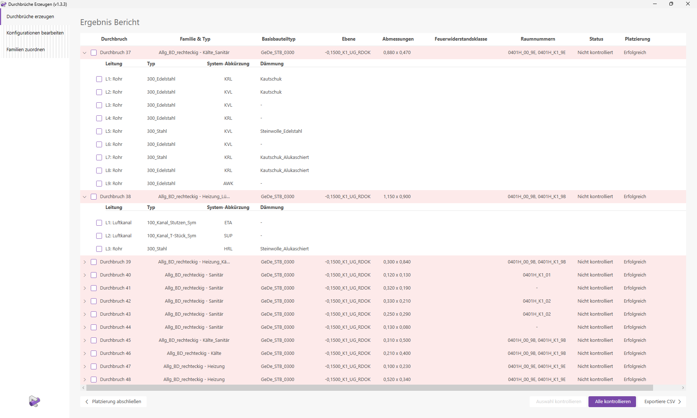Enable the checkbox for L5: Rohr

click(99, 131)
